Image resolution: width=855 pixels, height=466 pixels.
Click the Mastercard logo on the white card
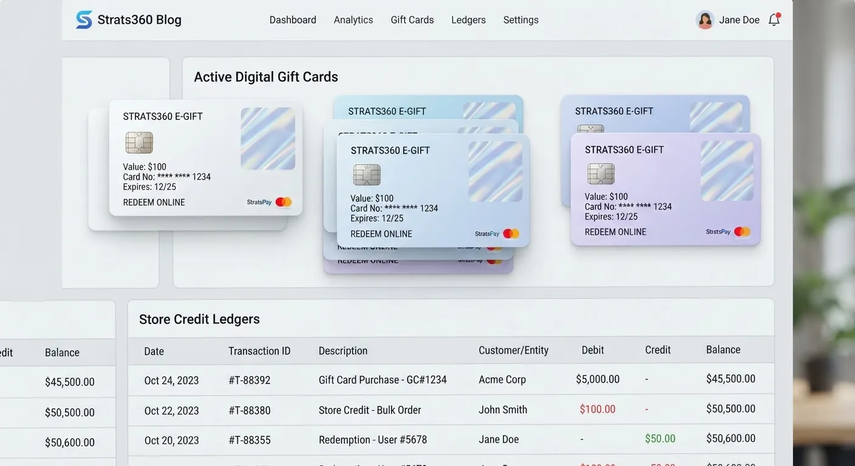coord(284,202)
